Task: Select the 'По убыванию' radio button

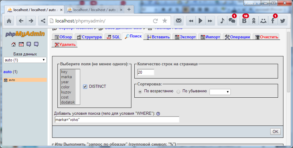Action: [178, 91]
